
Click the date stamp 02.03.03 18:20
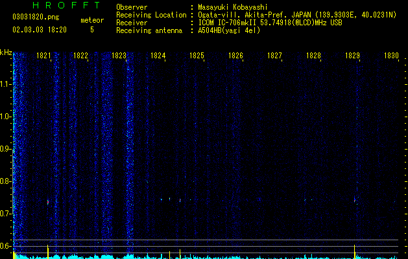tap(40, 30)
